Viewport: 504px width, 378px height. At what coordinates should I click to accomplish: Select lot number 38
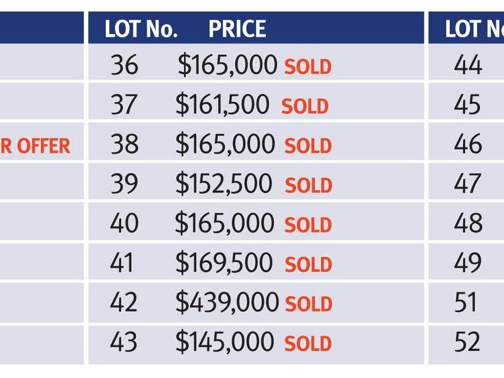pos(124,144)
